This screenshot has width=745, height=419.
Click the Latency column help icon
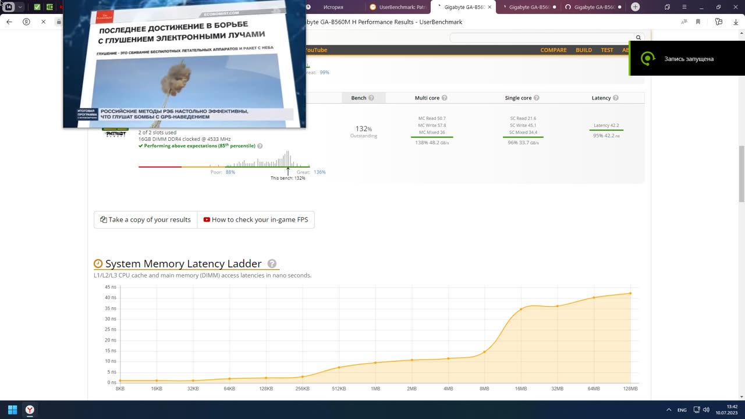(616, 98)
